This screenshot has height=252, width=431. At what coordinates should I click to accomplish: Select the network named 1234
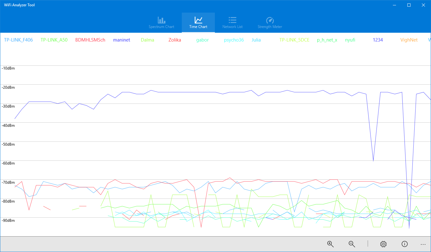(x=377, y=40)
